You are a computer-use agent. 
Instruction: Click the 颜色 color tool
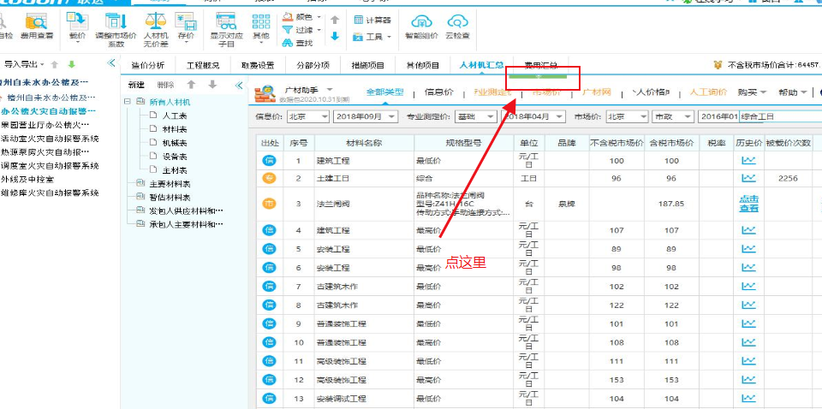click(x=301, y=18)
